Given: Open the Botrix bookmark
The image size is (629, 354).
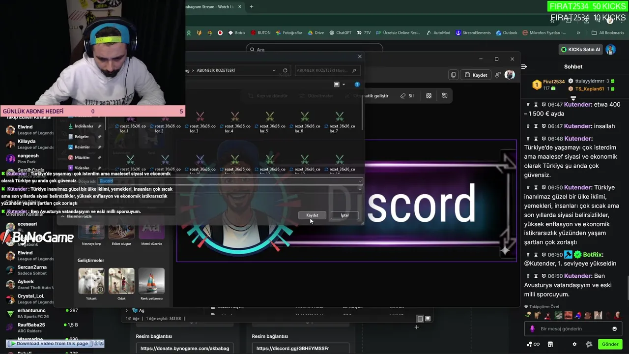Looking at the screenshot, I should (236, 33).
